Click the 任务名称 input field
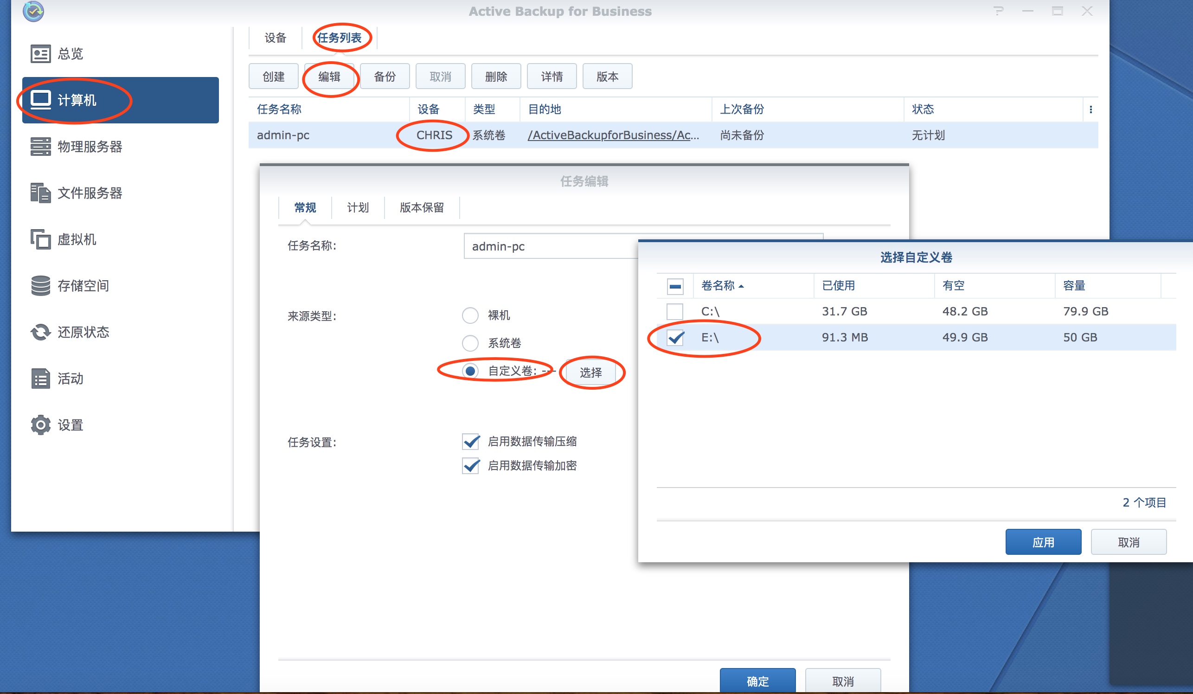This screenshot has width=1193, height=694. point(552,246)
